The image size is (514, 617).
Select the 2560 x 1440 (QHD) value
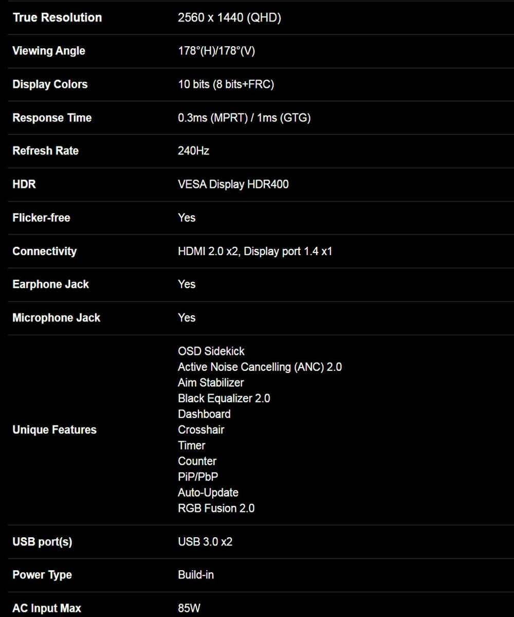229,17
